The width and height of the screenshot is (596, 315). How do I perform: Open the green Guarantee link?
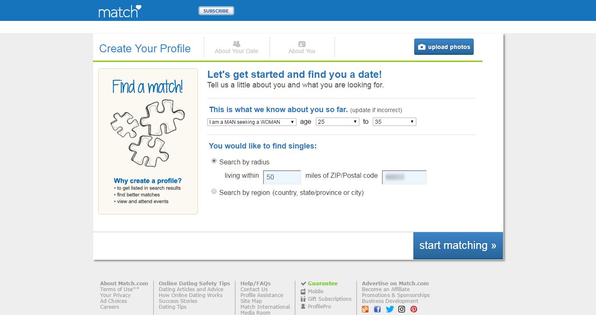point(323,284)
